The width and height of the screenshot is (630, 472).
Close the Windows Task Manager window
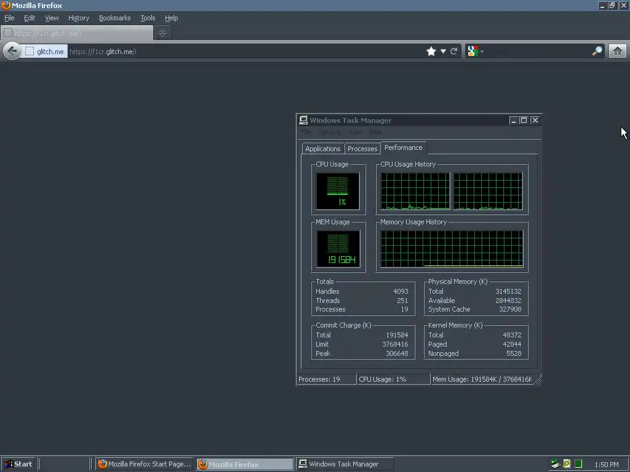click(535, 120)
